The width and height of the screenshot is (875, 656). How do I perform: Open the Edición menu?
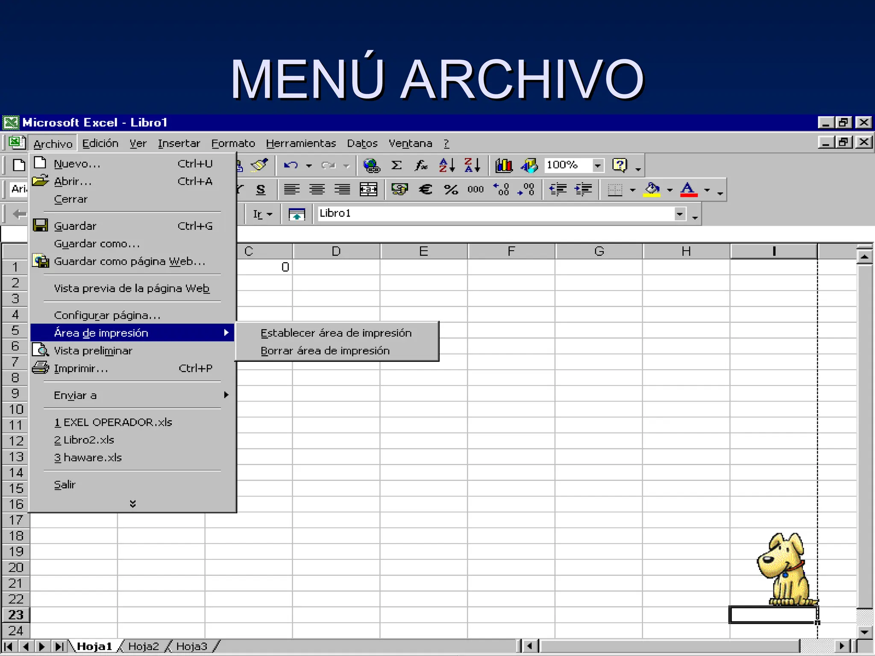click(100, 143)
